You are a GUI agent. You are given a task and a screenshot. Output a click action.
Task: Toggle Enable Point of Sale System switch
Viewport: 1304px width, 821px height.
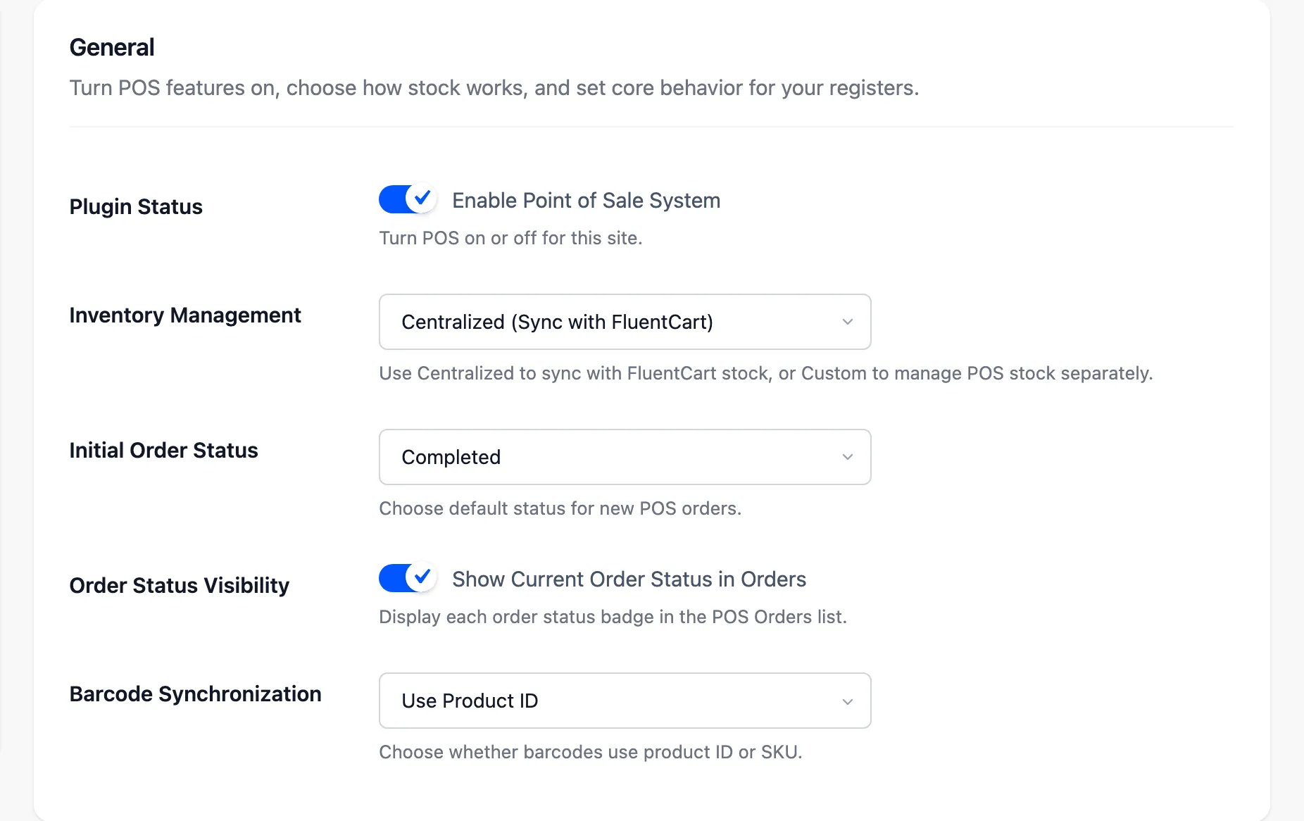coord(408,199)
